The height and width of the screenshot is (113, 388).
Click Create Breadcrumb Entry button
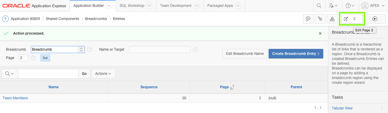click(296, 54)
